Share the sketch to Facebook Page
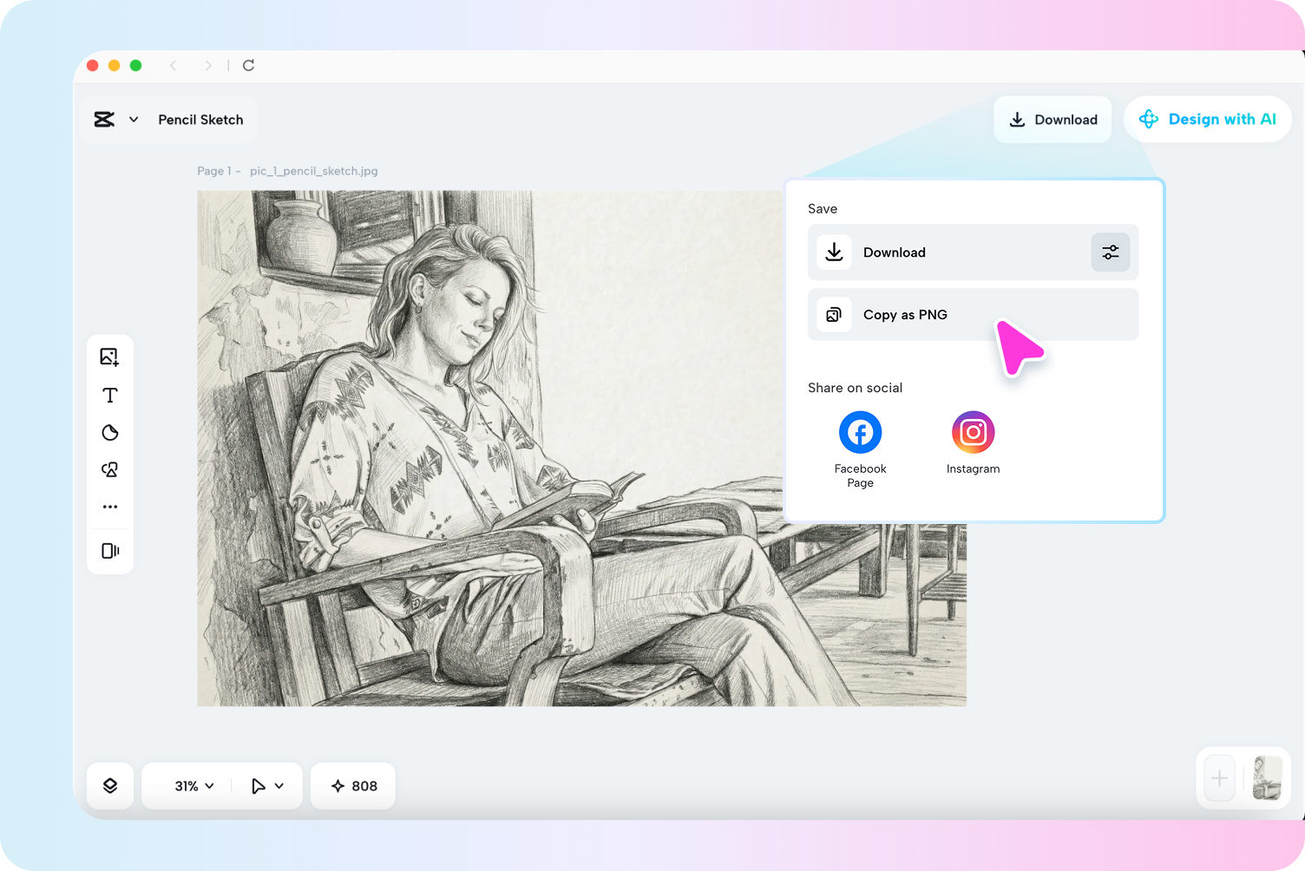Image resolution: width=1305 pixels, height=871 pixels. [x=860, y=431]
